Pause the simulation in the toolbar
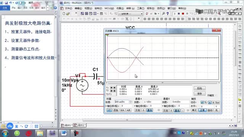Viewport: 244px width, 137px height. point(179,14)
